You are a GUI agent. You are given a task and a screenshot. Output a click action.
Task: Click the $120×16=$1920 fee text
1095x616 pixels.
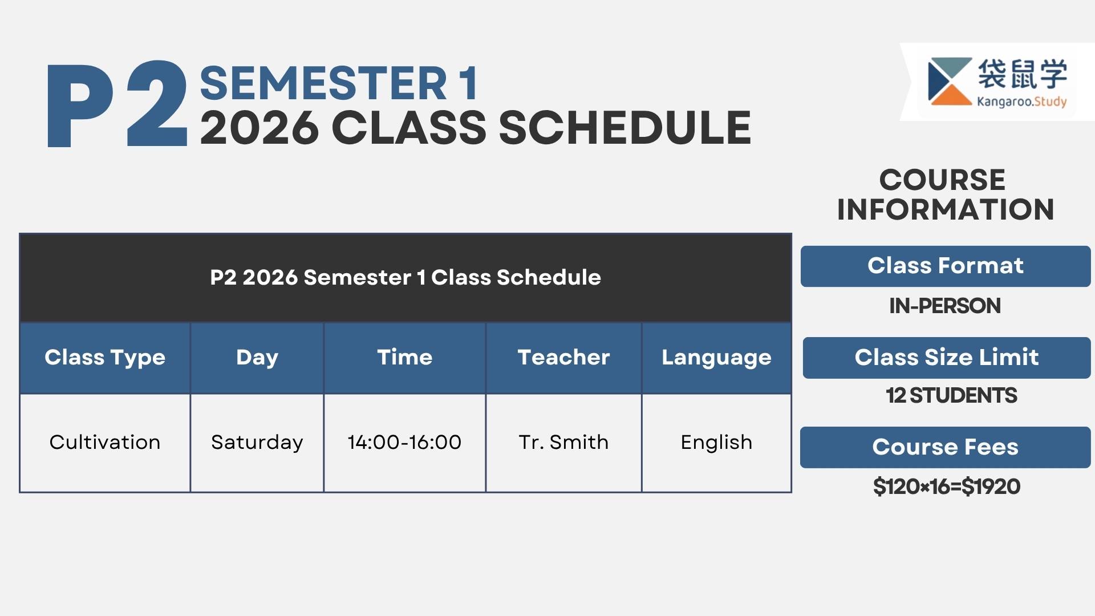pyautogui.click(x=946, y=487)
